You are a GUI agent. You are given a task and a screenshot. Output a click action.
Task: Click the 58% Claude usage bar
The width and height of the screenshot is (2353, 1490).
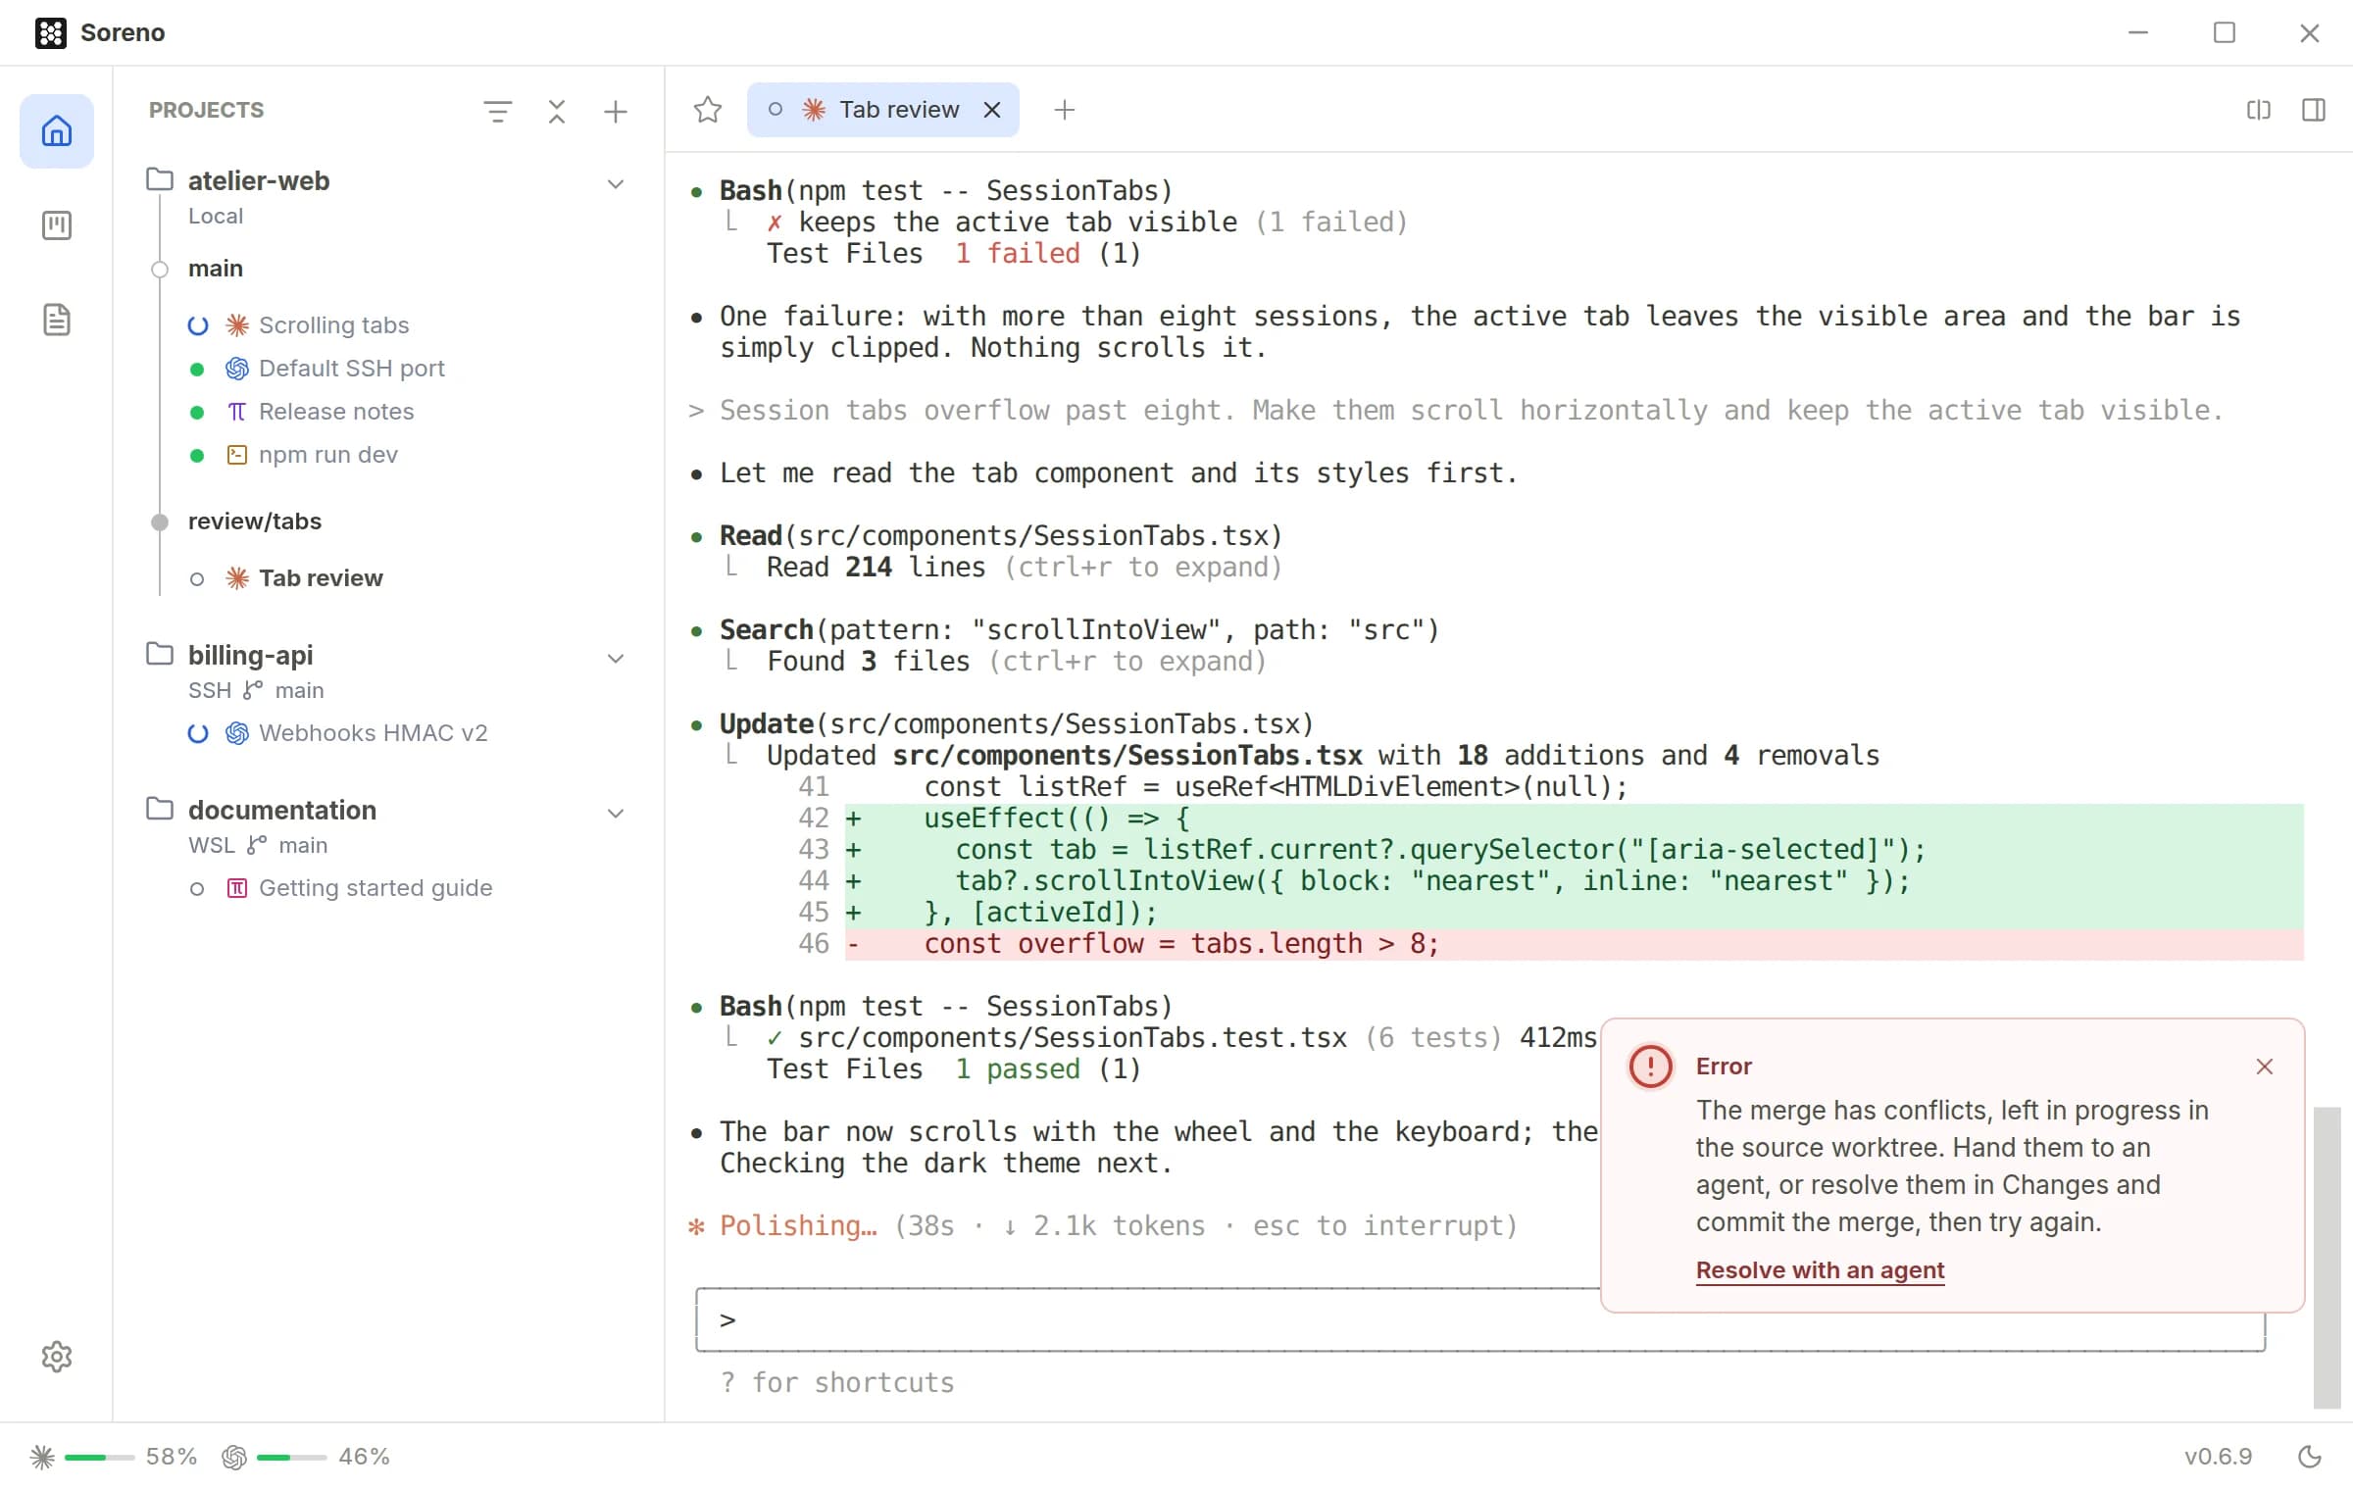99,1458
